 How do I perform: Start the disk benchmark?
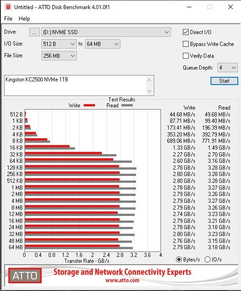tap(224, 81)
